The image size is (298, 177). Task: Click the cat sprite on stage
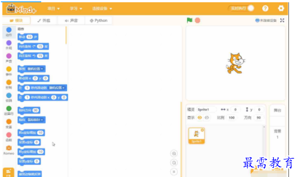click(x=236, y=63)
